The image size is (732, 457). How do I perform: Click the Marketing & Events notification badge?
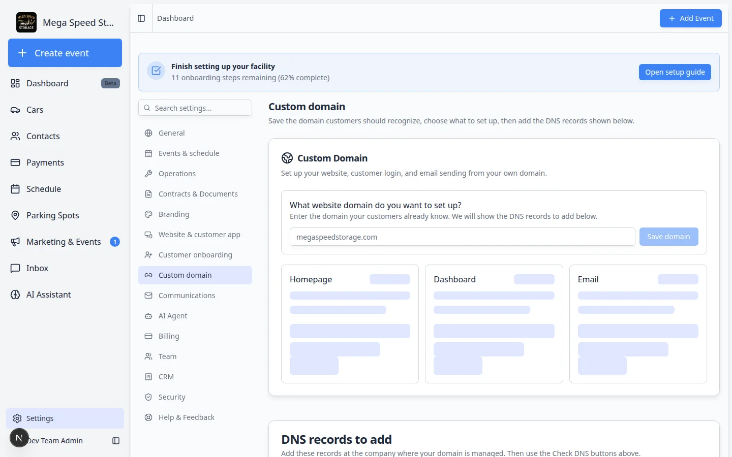click(x=115, y=242)
